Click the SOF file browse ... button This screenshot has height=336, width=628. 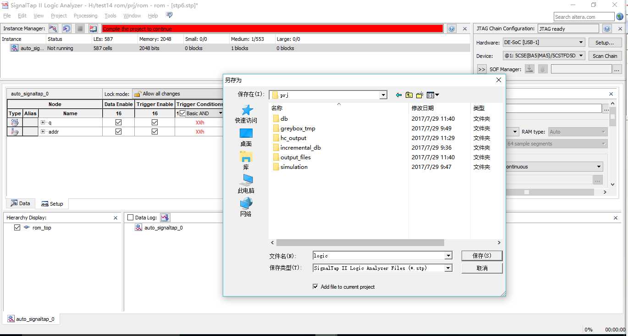tap(617, 69)
